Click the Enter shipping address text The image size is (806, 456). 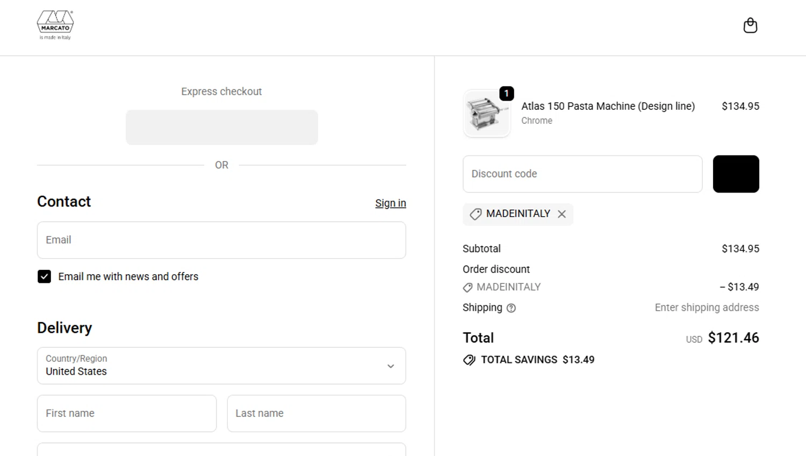707,308
